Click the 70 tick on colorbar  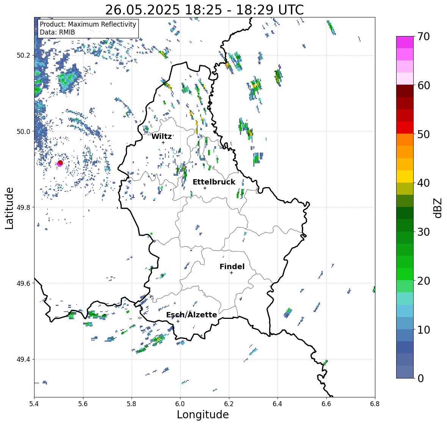click(423, 36)
